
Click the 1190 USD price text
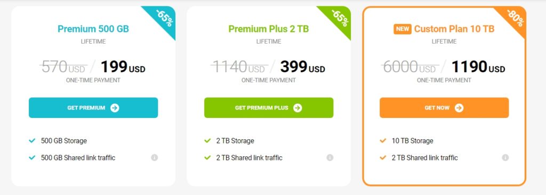click(x=478, y=66)
